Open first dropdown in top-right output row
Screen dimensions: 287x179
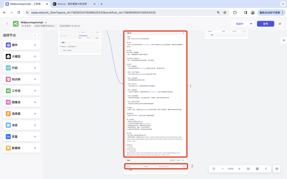[x=226, y=31]
